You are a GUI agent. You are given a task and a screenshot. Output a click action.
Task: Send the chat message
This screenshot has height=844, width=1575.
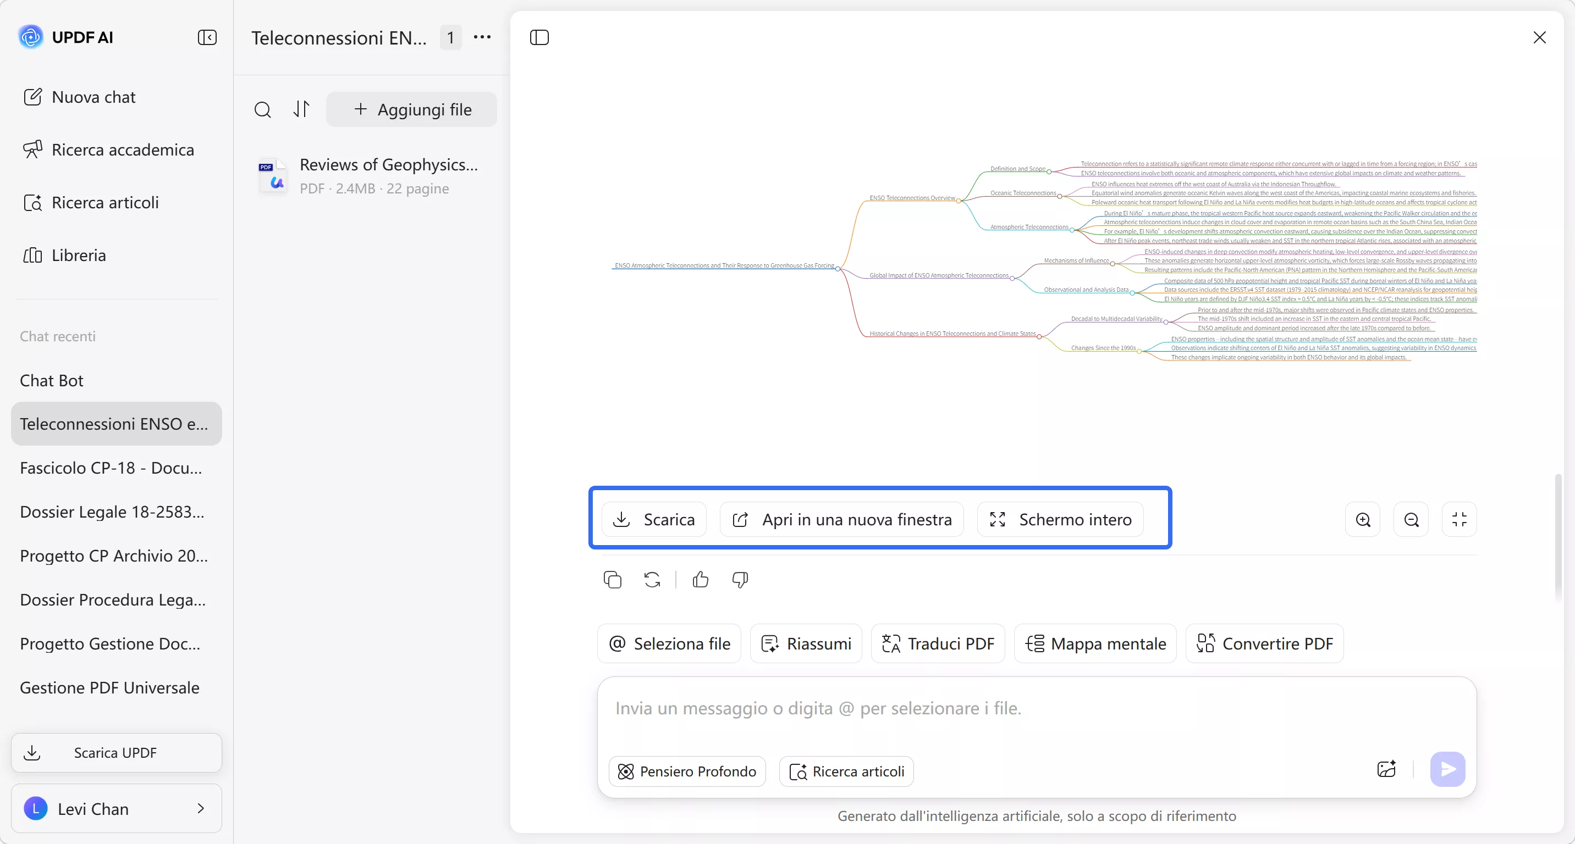pyautogui.click(x=1447, y=769)
